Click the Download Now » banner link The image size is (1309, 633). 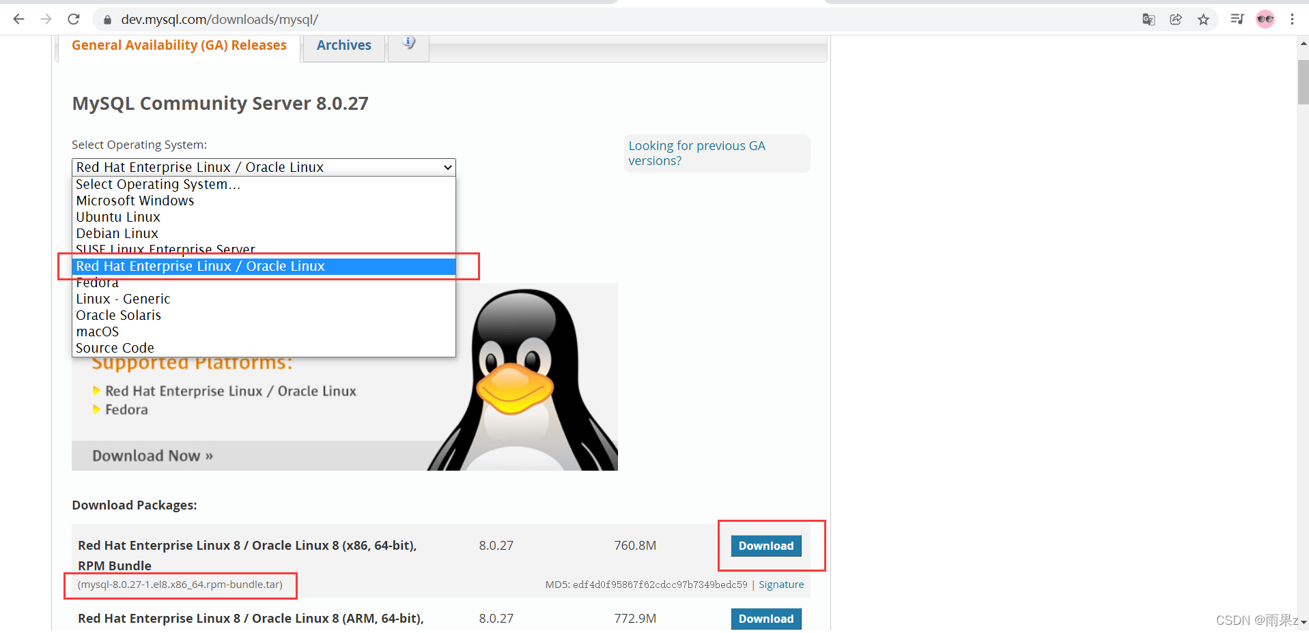(x=153, y=456)
